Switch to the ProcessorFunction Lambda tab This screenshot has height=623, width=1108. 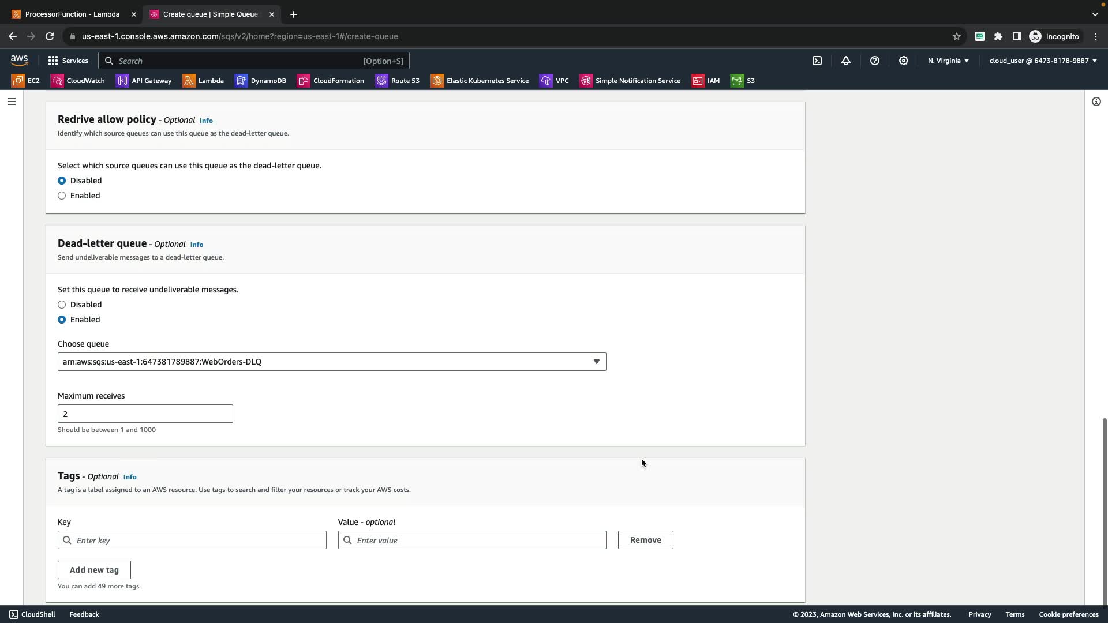tap(72, 14)
